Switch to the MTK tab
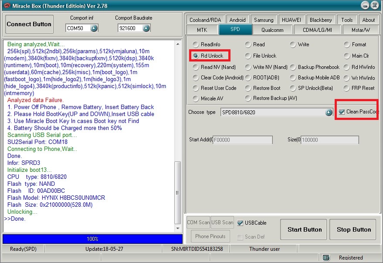Viewport: 383px width, 263px height. [202, 30]
